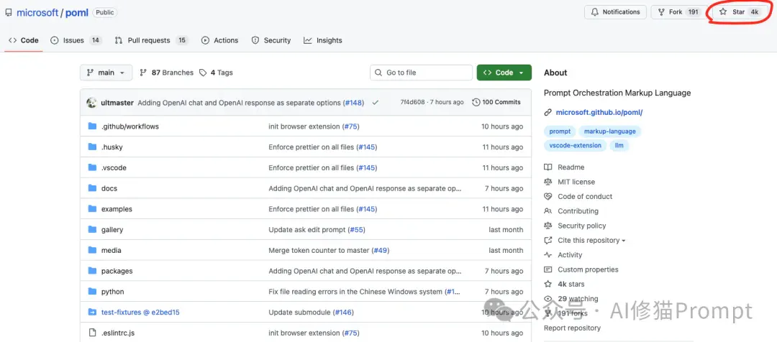Image resolution: width=777 pixels, height=342 pixels.
Task: Click the folder icon beside packages
Action: [92, 271]
